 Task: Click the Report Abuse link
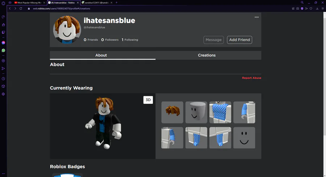(x=252, y=78)
